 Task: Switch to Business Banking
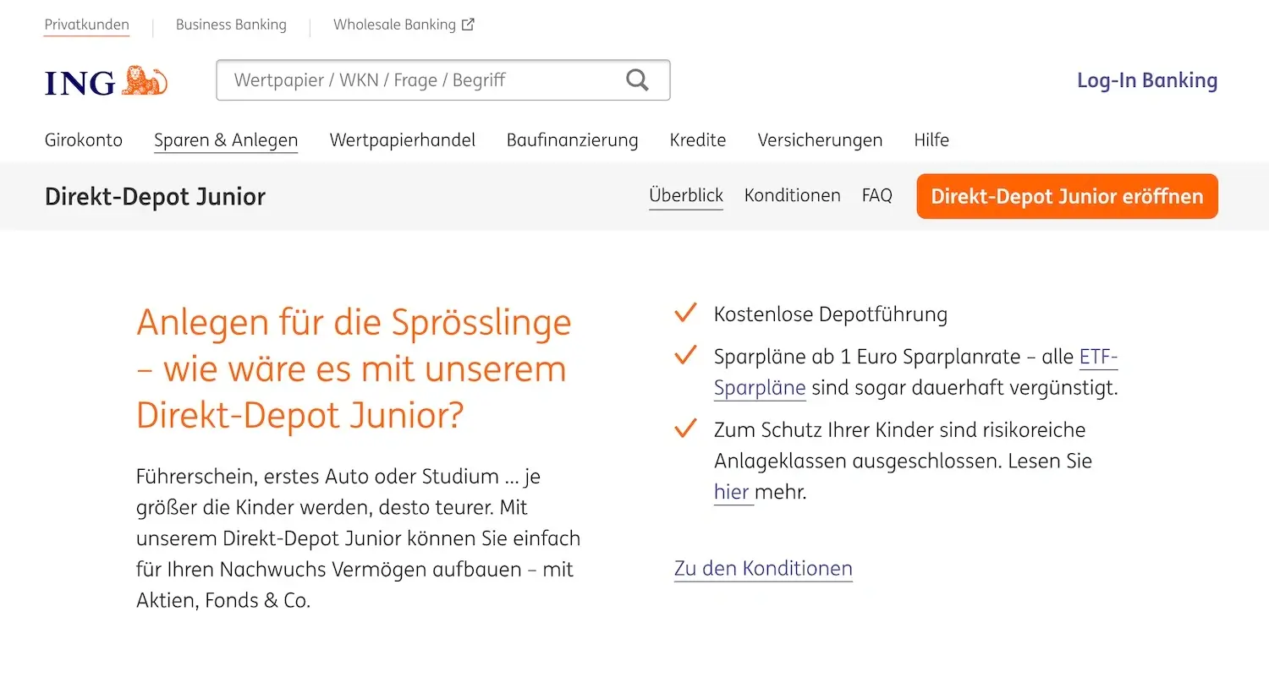[231, 25]
